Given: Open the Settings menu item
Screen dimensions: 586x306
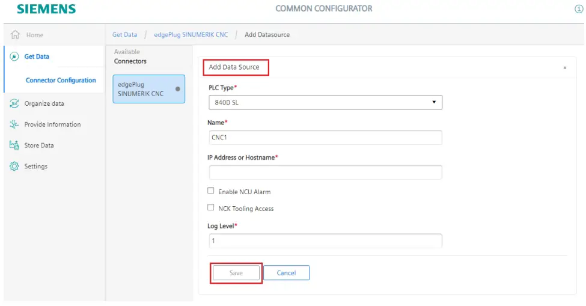Looking at the screenshot, I should point(36,167).
